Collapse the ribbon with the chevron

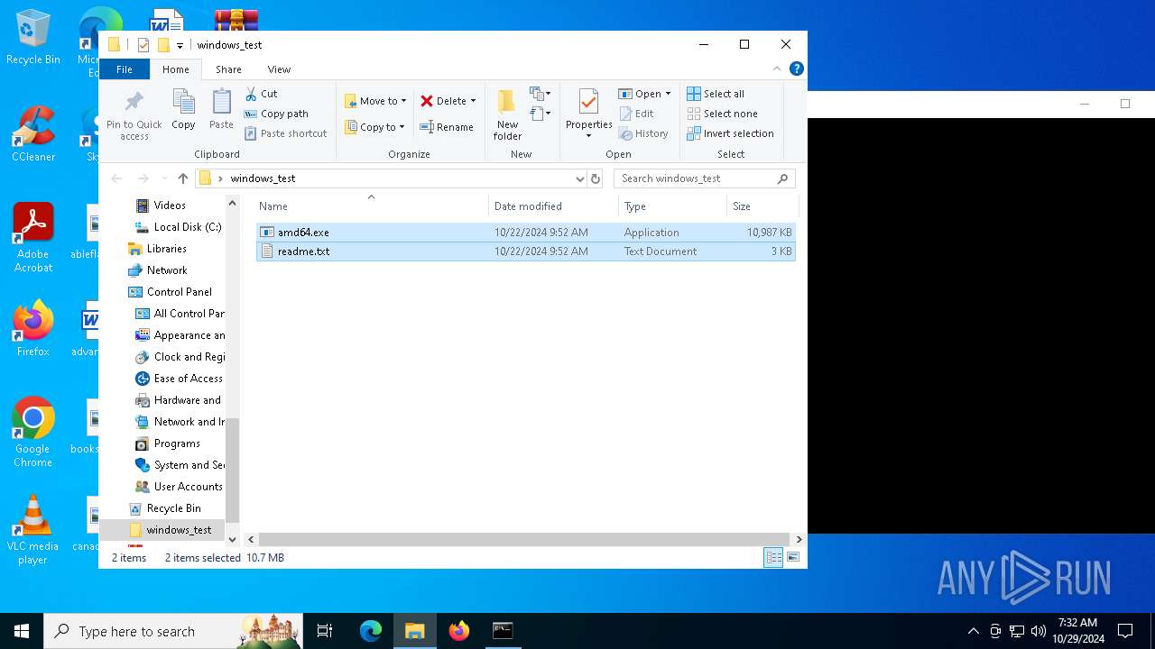777,69
